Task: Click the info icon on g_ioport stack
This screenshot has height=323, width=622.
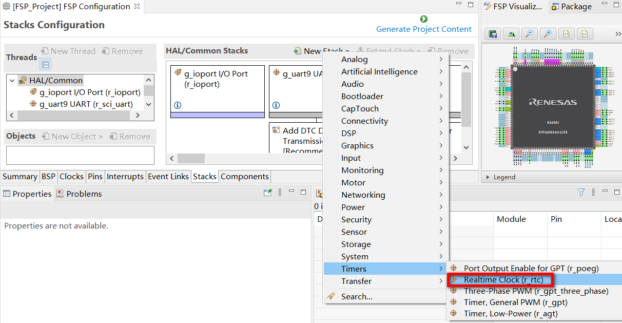Action: pos(178,105)
